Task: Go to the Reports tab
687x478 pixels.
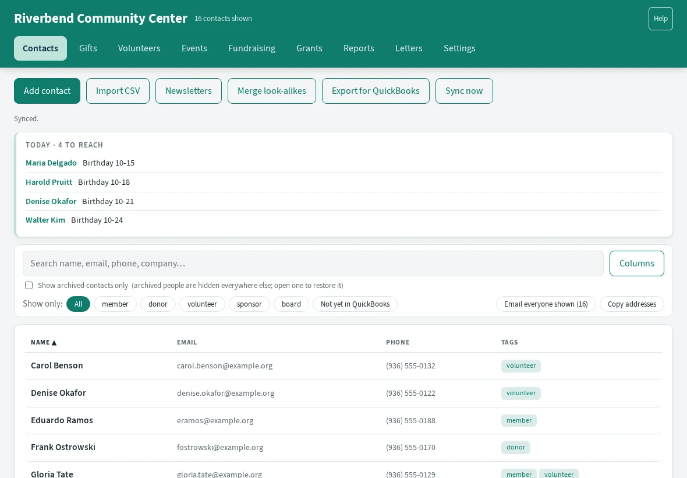Action: (359, 48)
